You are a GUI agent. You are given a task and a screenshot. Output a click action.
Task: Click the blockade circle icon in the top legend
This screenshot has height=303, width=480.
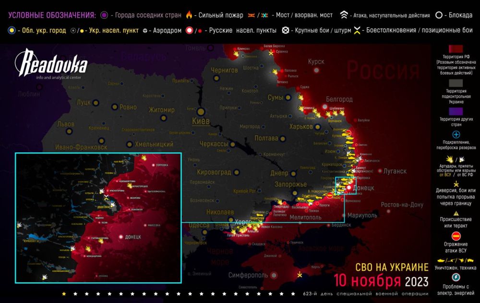tap(438, 14)
